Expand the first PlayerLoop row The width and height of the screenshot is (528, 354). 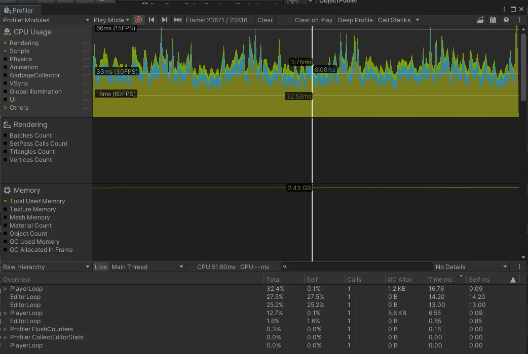(6, 289)
